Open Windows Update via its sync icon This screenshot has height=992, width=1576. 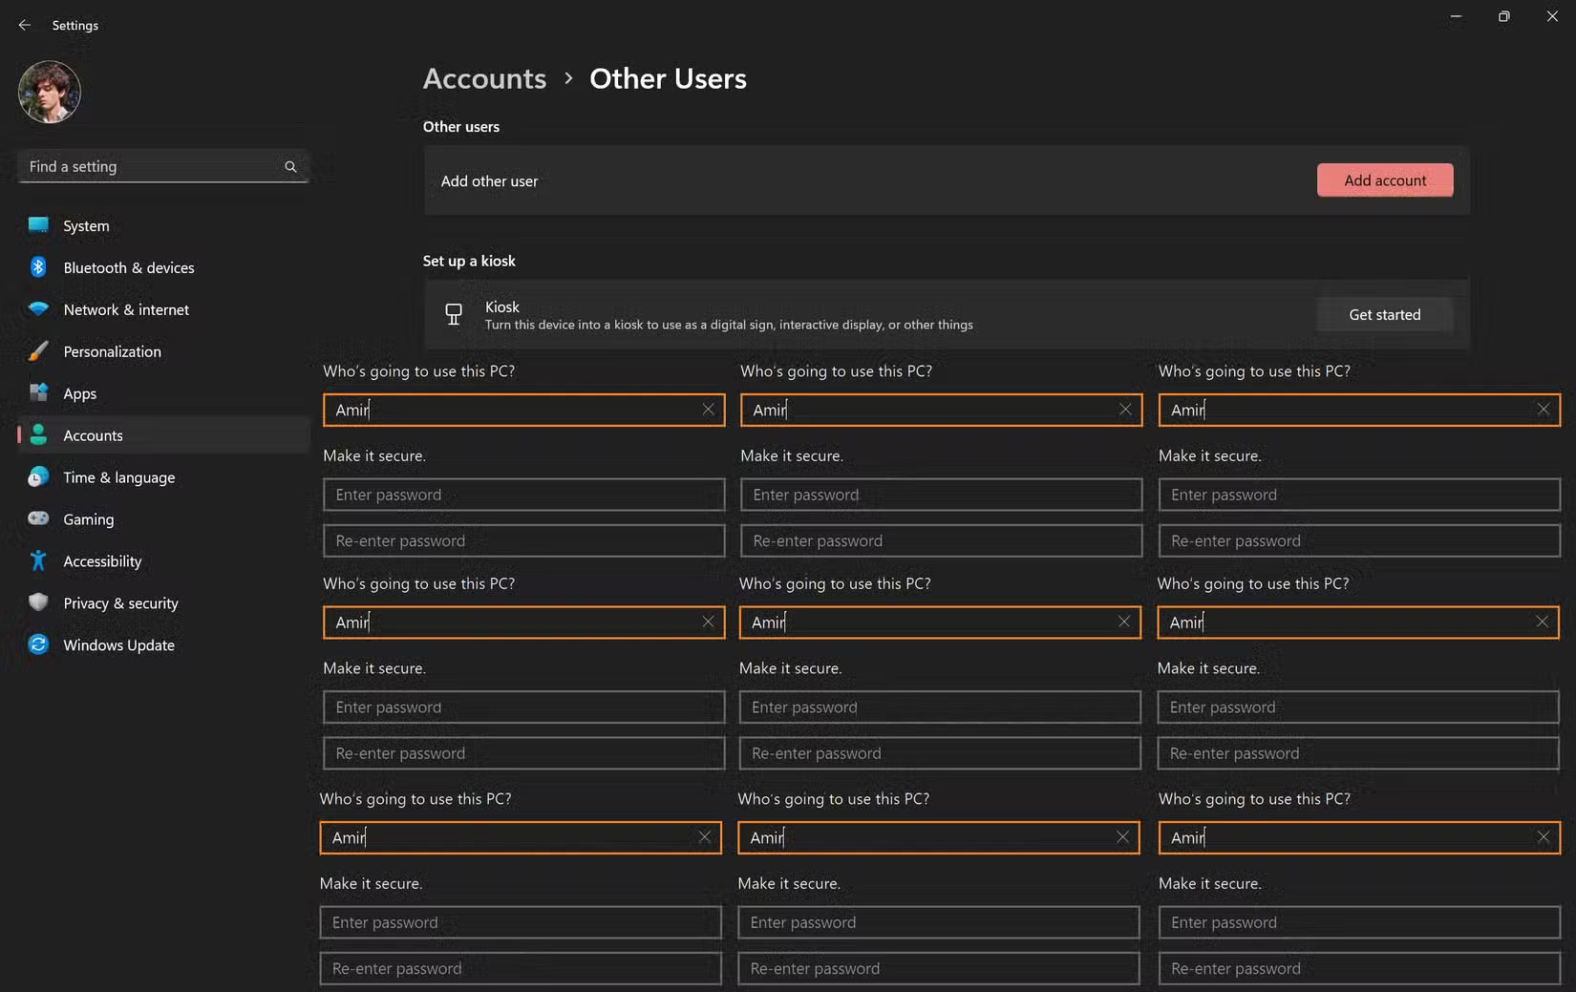(38, 644)
